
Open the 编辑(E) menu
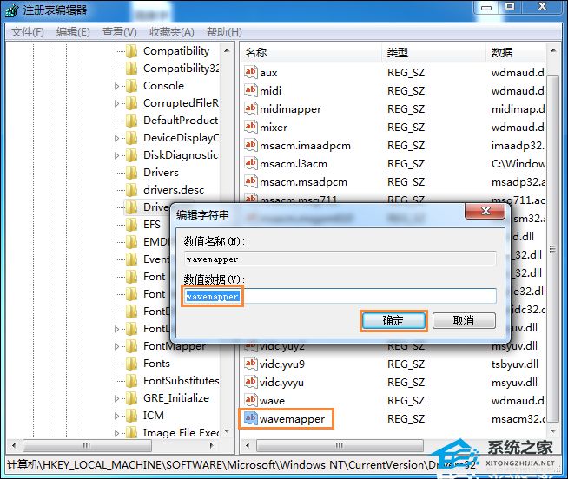point(73,32)
